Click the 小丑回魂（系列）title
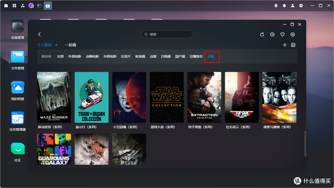334x188 pixels. point(125,127)
